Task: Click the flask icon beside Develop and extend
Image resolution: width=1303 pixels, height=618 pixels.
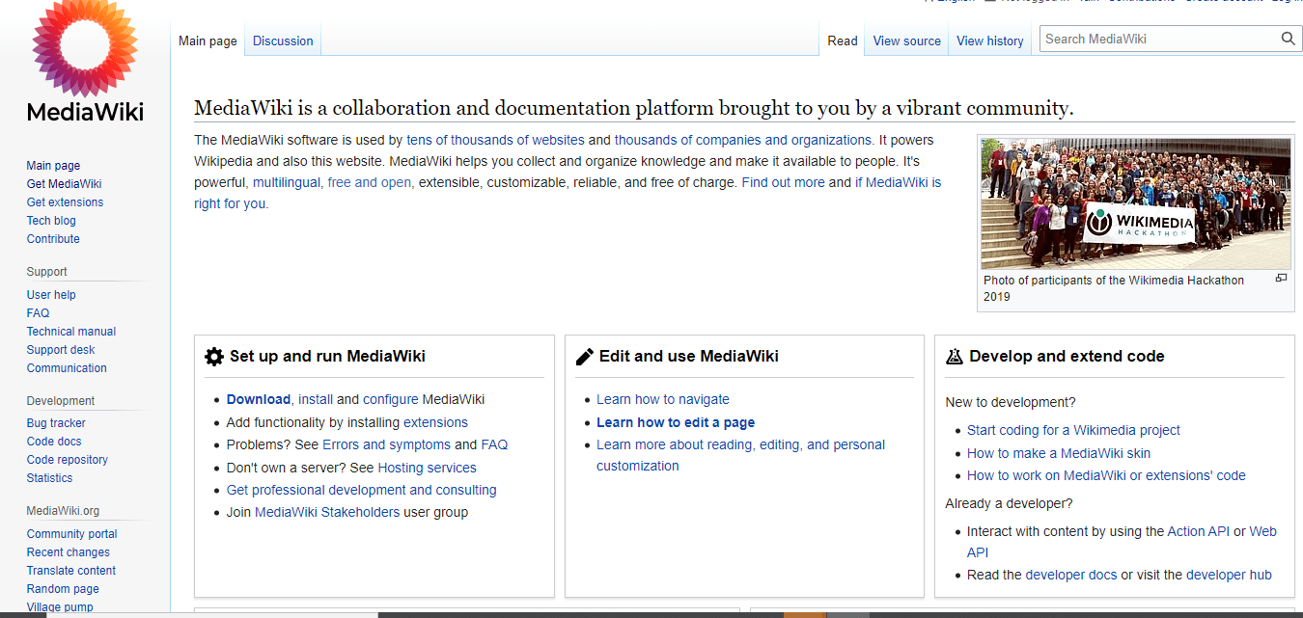Action: tap(955, 356)
